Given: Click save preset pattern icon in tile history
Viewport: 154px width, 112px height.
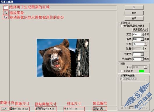Looking at the screenshot, I should pos(122,108).
